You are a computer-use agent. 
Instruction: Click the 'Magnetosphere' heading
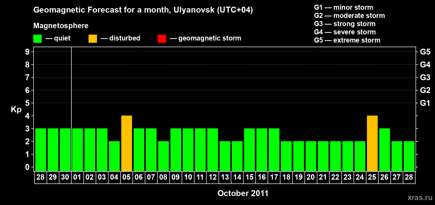tap(61, 26)
